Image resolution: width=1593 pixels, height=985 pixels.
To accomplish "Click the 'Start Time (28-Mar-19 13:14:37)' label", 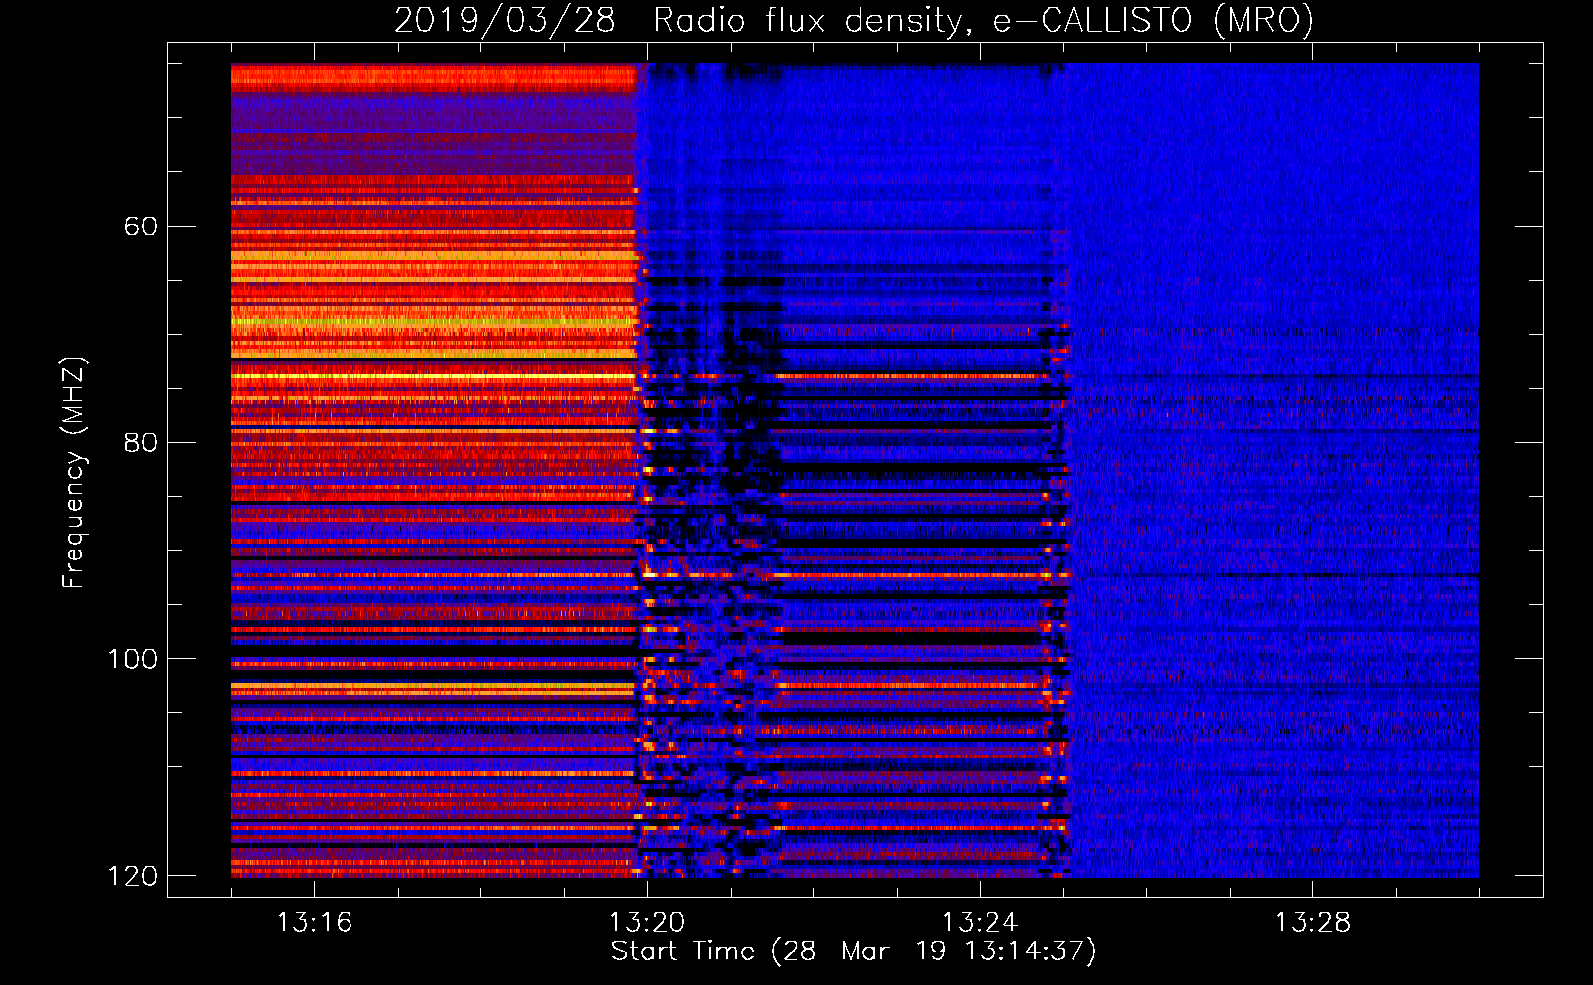I will 854,952.
